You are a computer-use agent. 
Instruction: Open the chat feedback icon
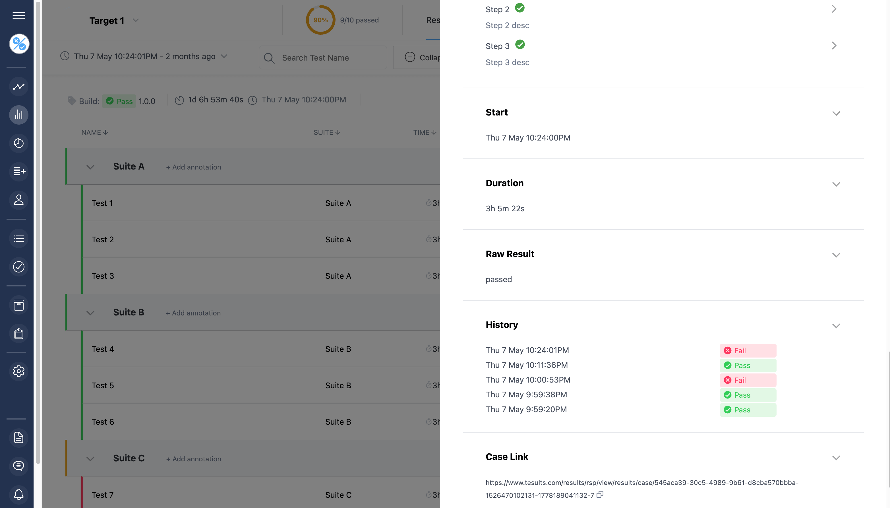coord(18,466)
